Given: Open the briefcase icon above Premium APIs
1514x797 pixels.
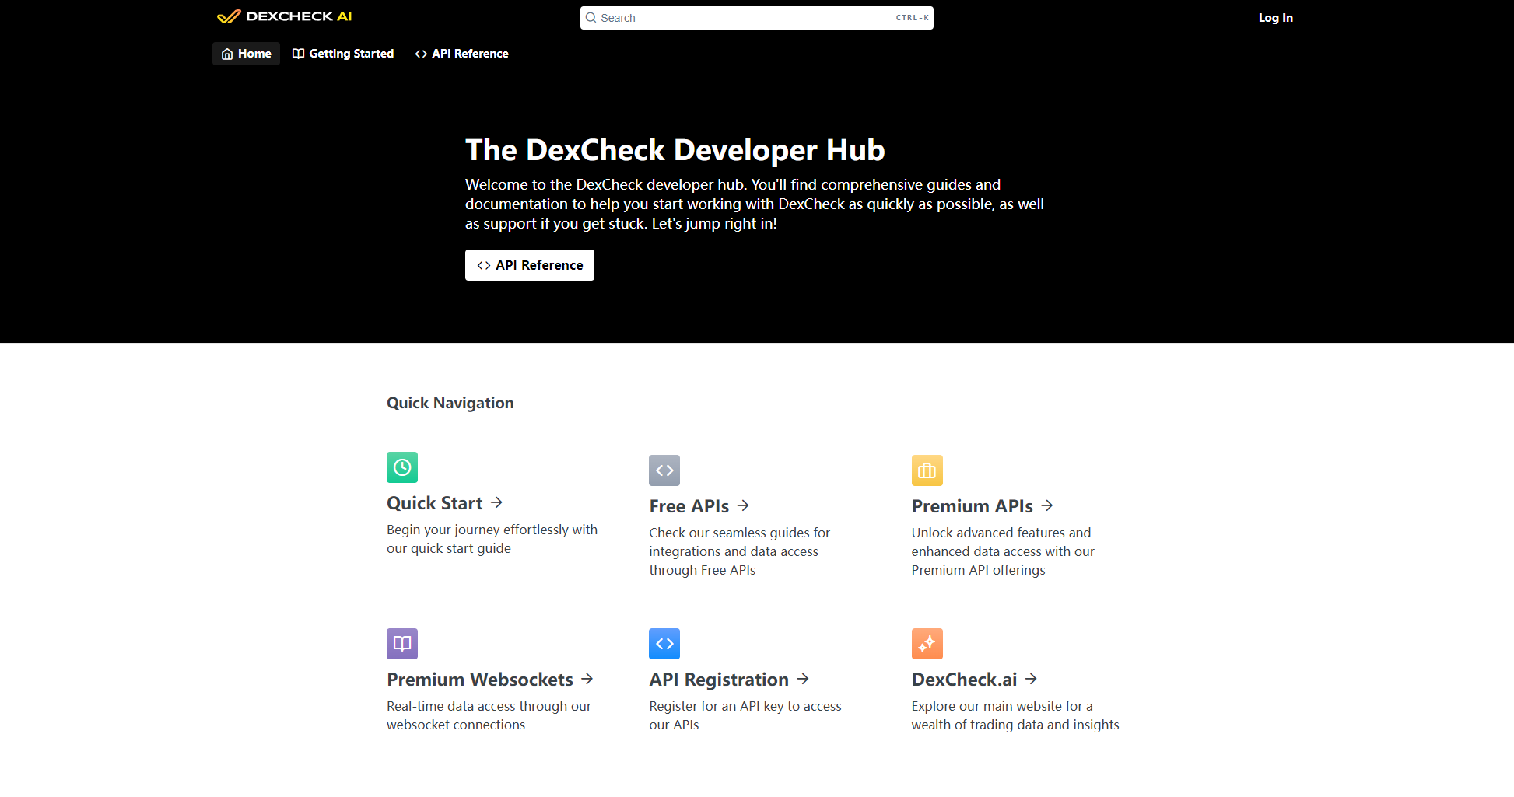Looking at the screenshot, I should pyautogui.click(x=927, y=470).
